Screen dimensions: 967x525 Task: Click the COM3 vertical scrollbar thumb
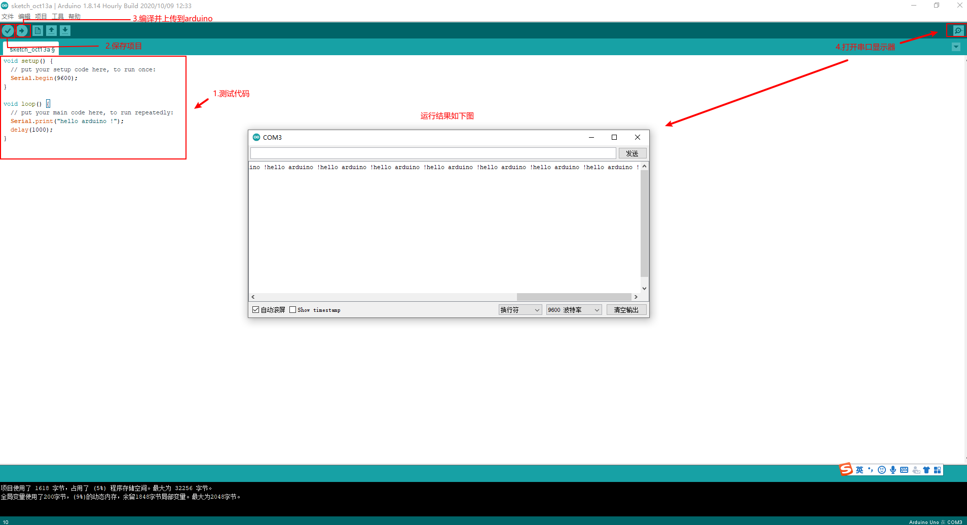coord(644,224)
